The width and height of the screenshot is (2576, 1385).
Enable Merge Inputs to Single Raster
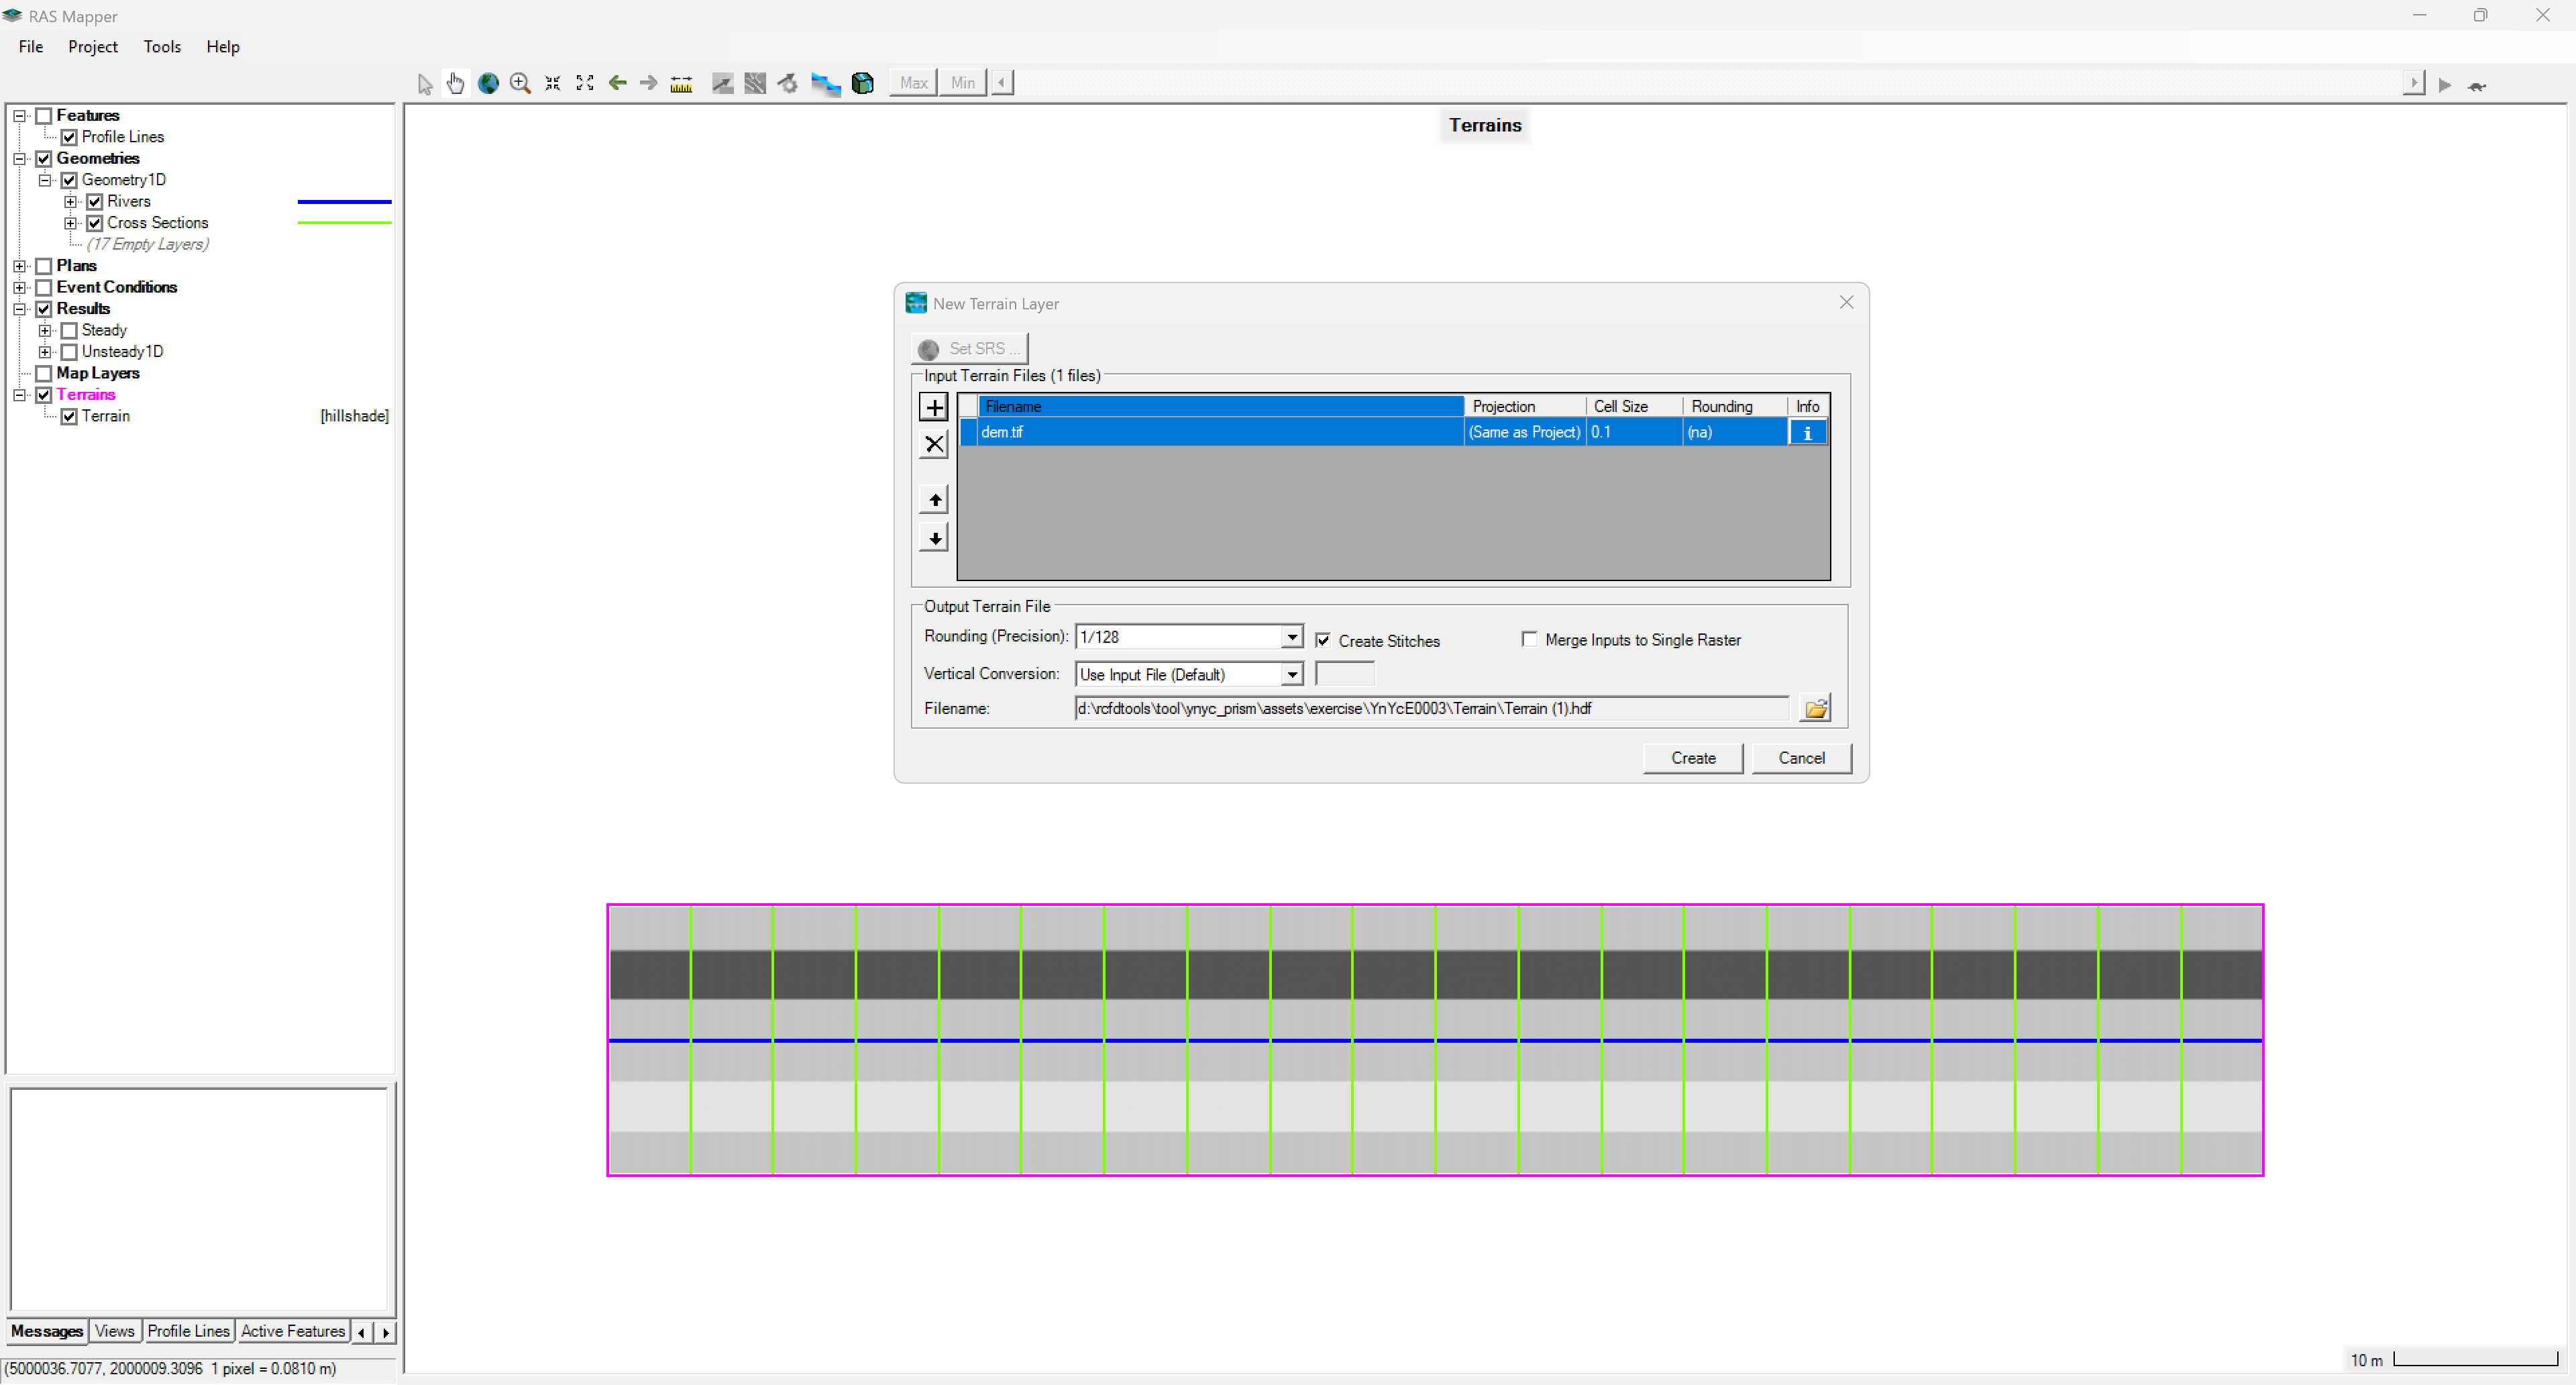point(1529,639)
